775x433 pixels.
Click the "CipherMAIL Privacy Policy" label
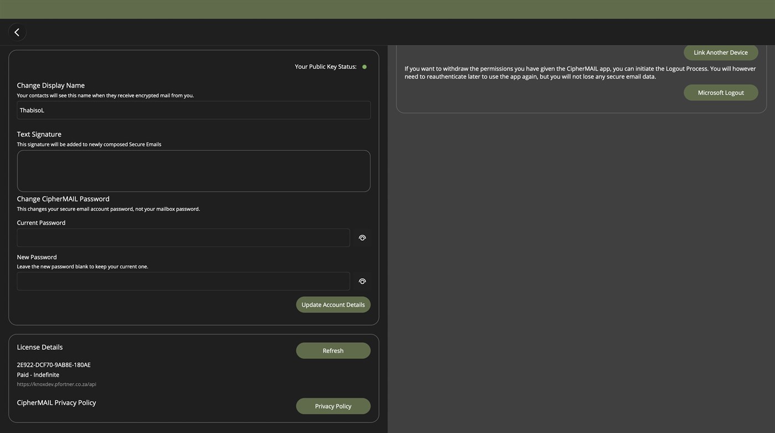tap(57, 403)
